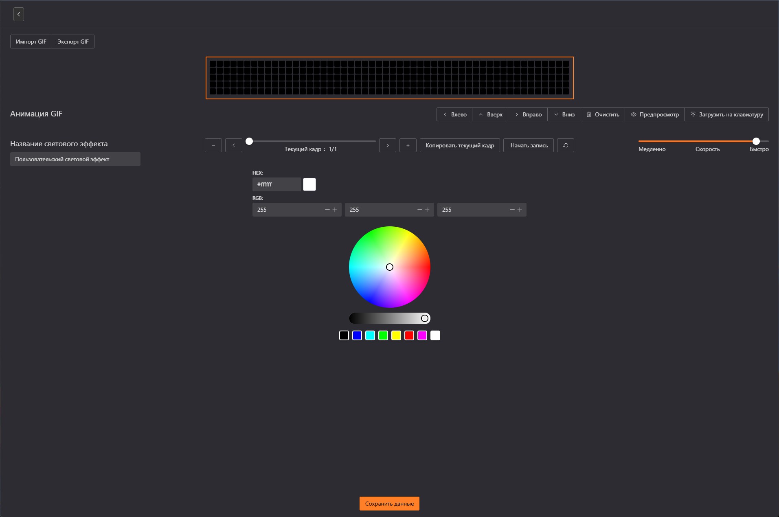Viewport: 779px width, 517px height.
Task: Select the white preset swatch
Action: [x=435, y=335]
